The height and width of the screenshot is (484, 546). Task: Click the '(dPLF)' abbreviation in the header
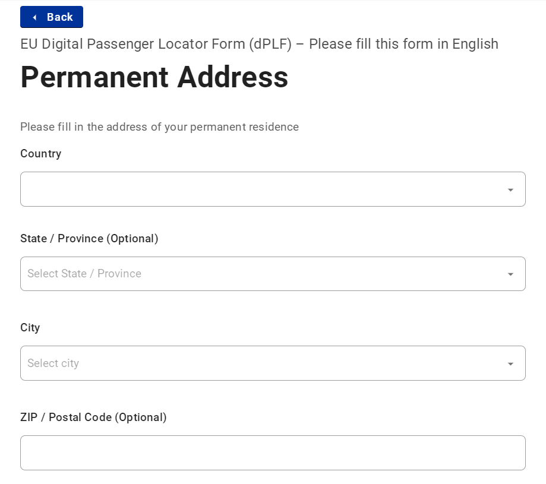(x=270, y=44)
